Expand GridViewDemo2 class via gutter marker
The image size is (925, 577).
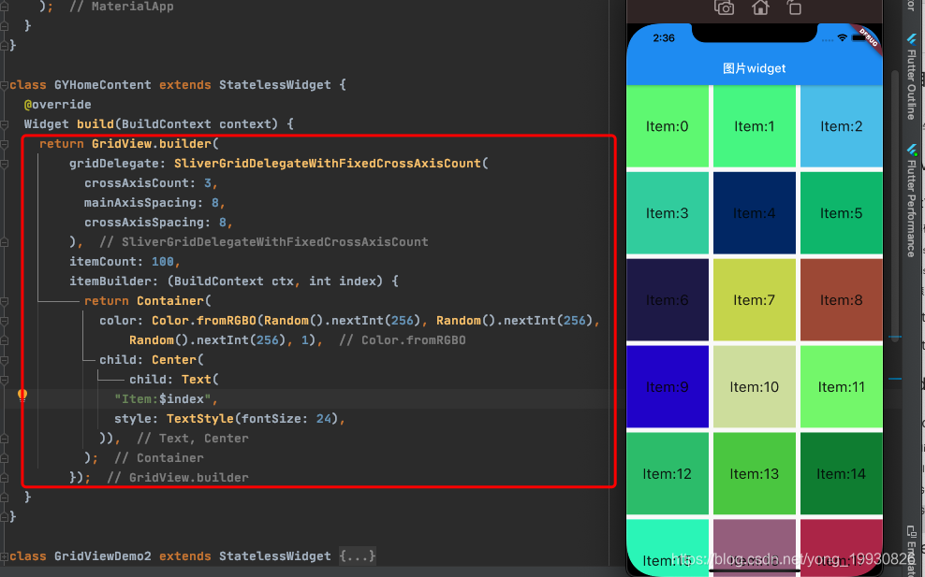(x=4, y=556)
